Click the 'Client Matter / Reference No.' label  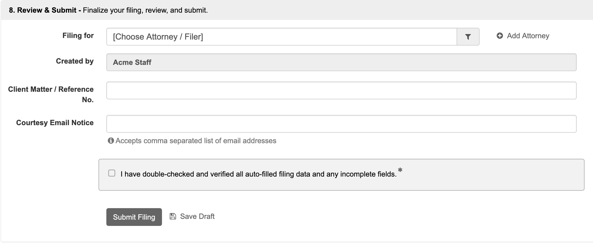51,94
